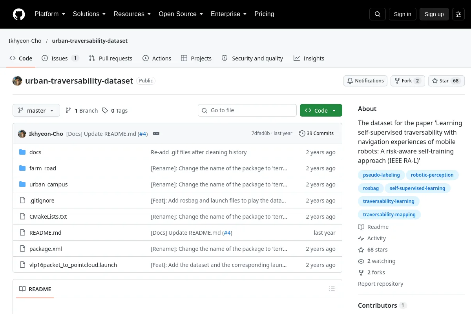The width and height of the screenshot is (471, 314).
Task: Select the README tab heading
Action: (35, 289)
